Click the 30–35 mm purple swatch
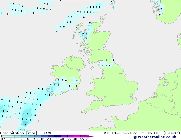The height and width of the screenshot is (140, 181). tap(64, 136)
